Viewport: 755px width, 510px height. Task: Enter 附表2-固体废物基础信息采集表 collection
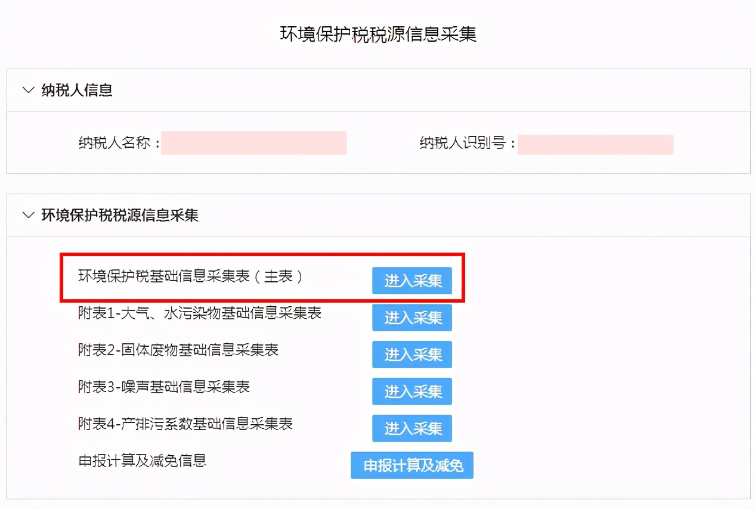(x=412, y=354)
